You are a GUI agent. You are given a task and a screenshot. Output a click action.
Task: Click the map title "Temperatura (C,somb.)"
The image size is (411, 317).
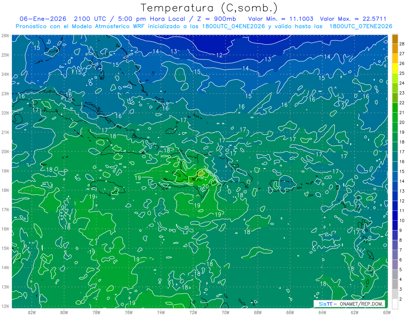pos(209,8)
